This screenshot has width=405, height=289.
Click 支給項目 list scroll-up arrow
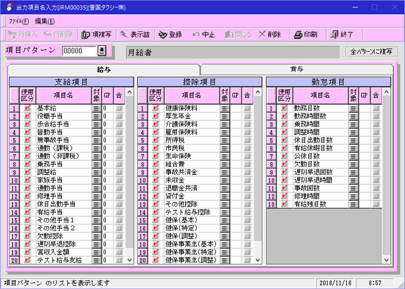[x=130, y=92]
